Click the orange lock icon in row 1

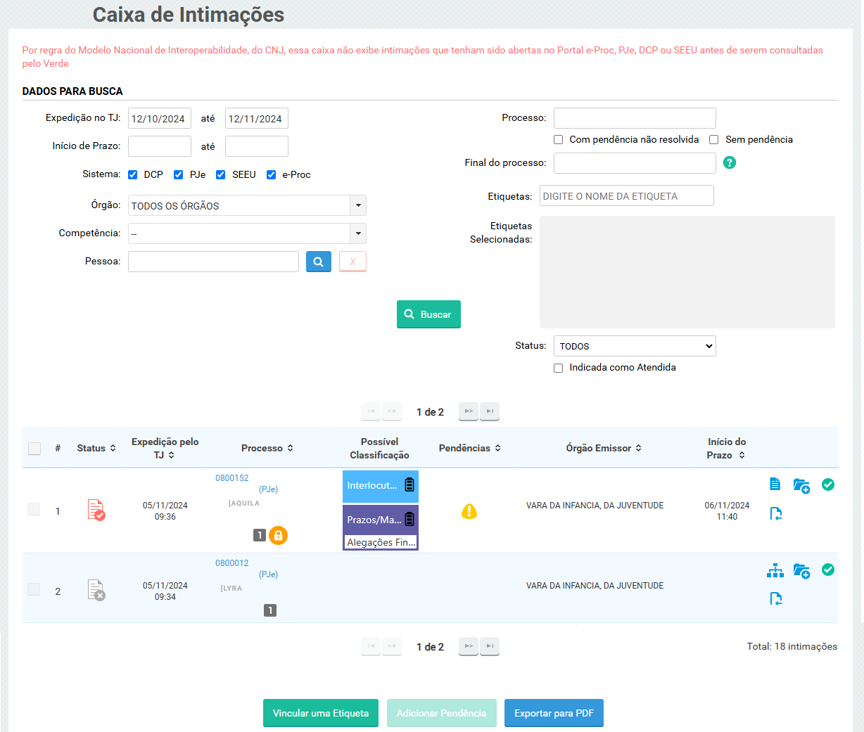(279, 536)
